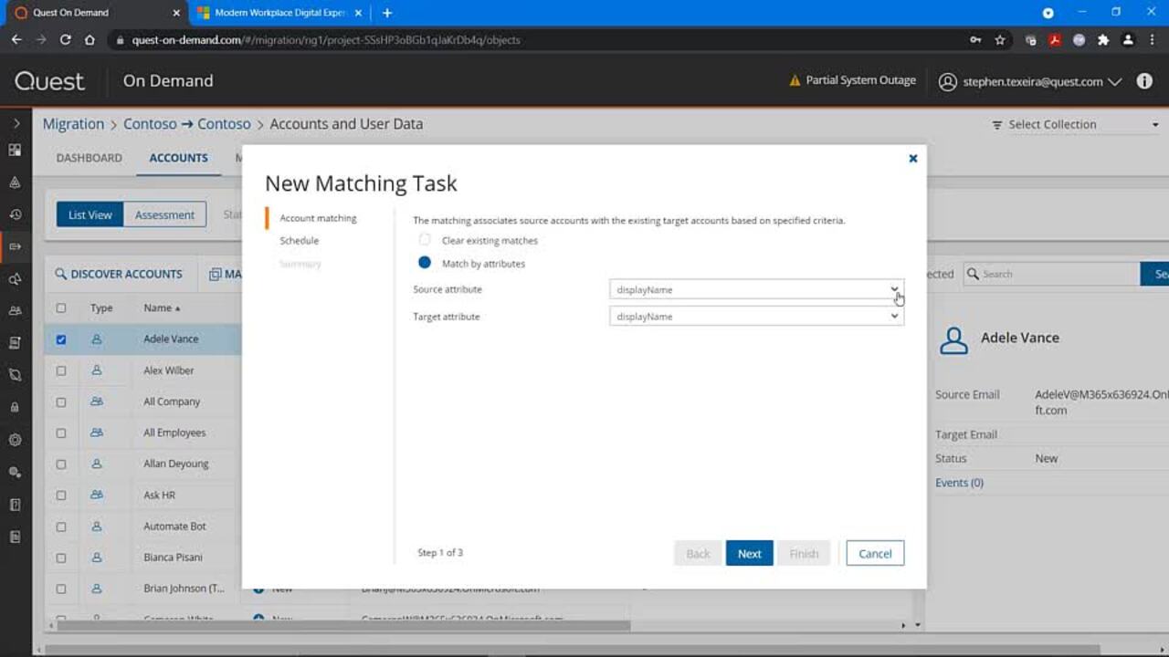Image resolution: width=1169 pixels, height=657 pixels.
Task: Click the Partial System Outage warning triangle
Action: click(796, 79)
